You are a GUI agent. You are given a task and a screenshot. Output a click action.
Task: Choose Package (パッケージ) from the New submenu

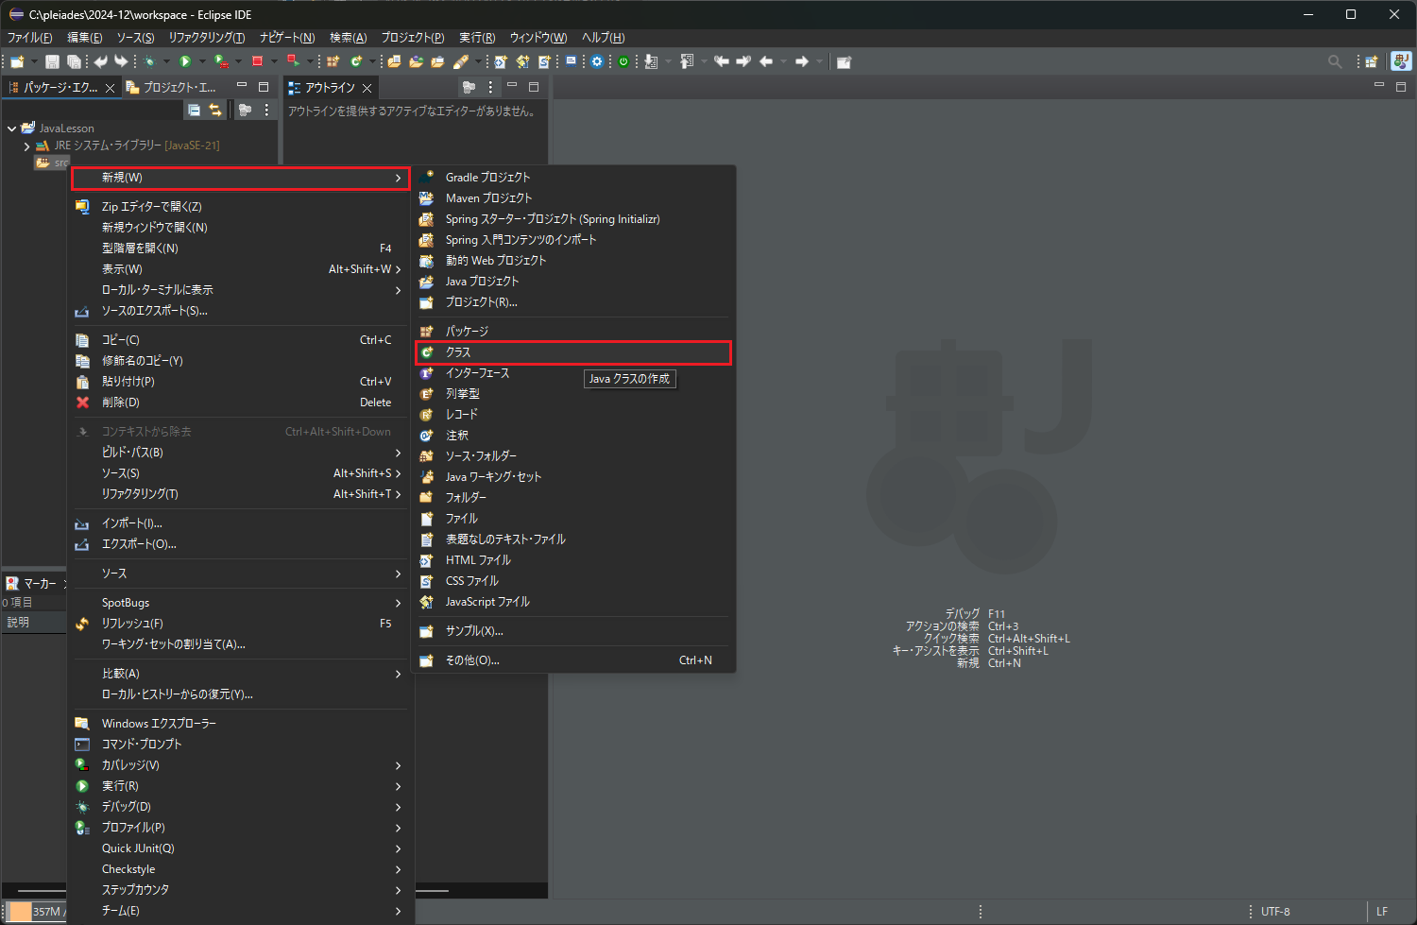point(573,332)
